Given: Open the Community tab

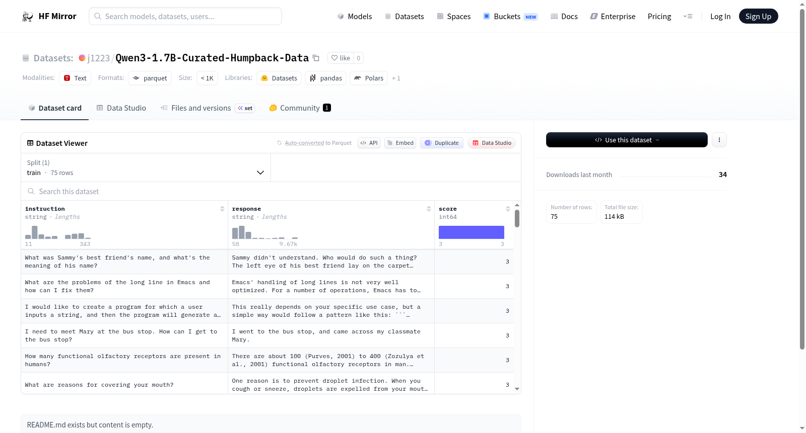Looking at the screenshot, I should pyautogui.click(x=300, y=108).
